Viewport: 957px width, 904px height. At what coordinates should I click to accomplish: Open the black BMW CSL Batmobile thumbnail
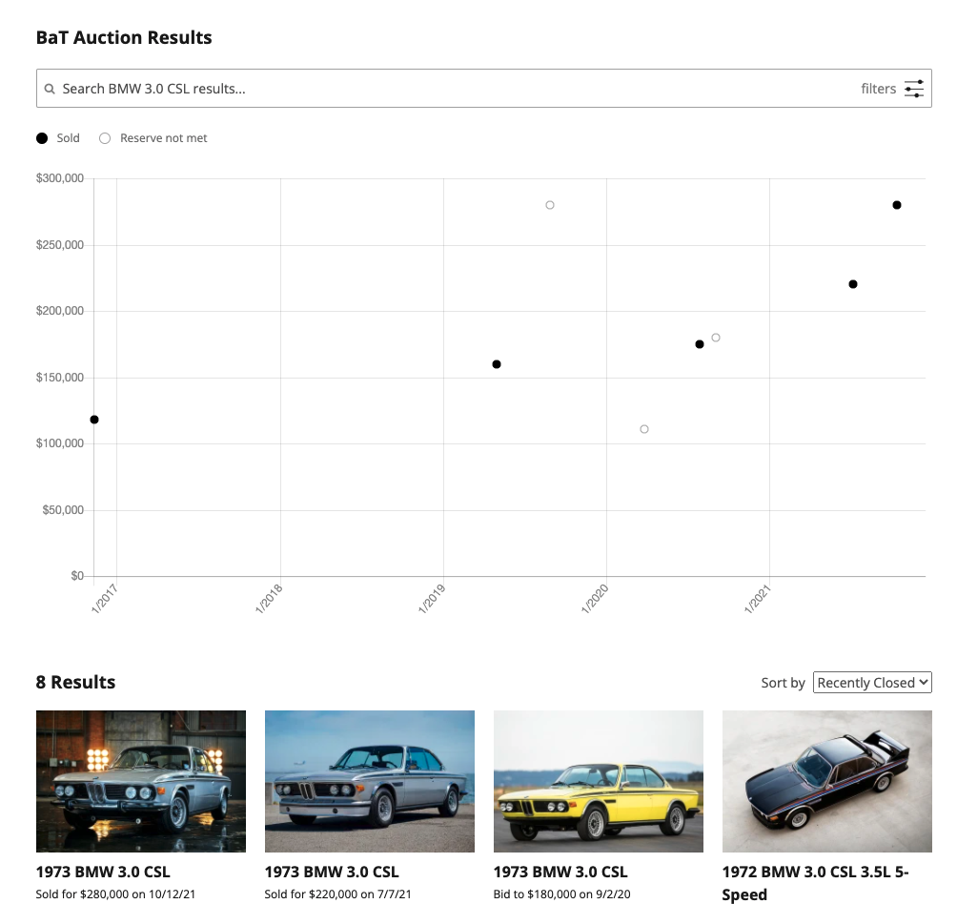(827, 781)
